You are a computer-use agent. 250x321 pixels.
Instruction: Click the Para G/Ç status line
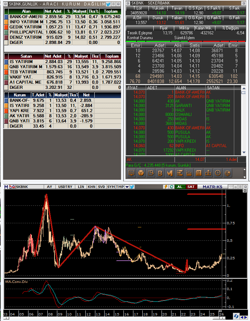point(158,165)
